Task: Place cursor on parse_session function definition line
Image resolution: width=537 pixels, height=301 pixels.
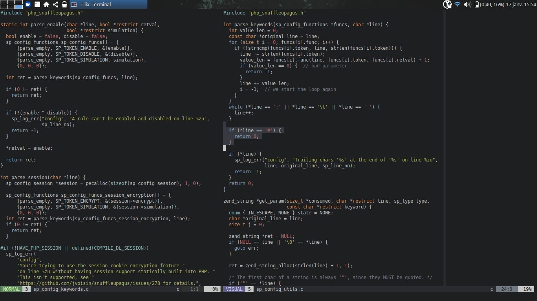Action: (43, 178)
